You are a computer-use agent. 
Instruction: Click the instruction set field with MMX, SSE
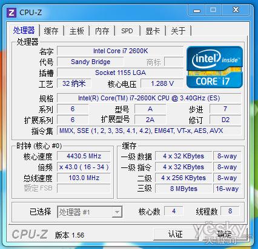click(x=149, y=131)
